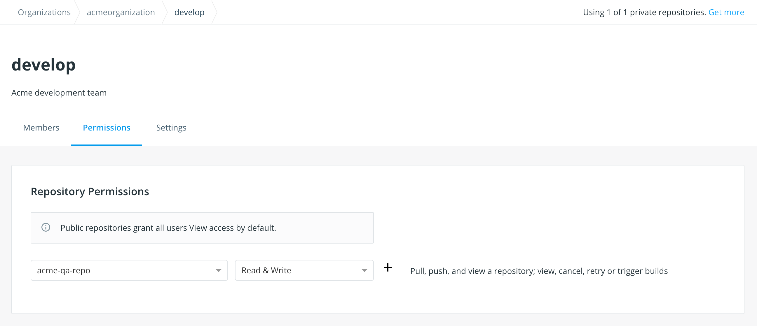Open acmeorganization from the breadcrumb trail
The image size is (757, 326).
click(121, 12)
